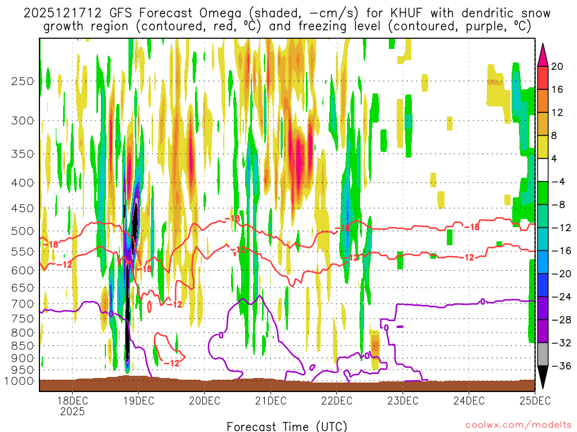This screenshot has height=432, width=577.
Task: Click the 900 pressure level label
Action: (x=23, y=358)
